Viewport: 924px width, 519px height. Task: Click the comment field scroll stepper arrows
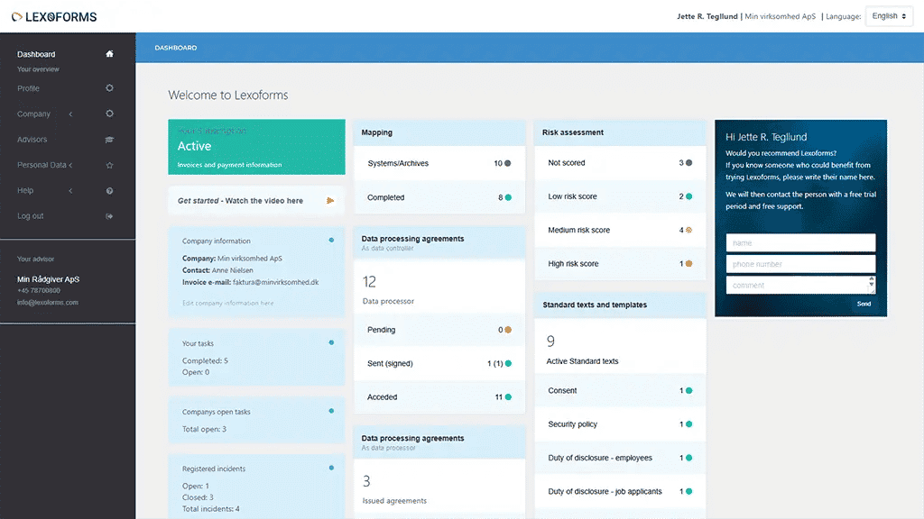(872, 281)
